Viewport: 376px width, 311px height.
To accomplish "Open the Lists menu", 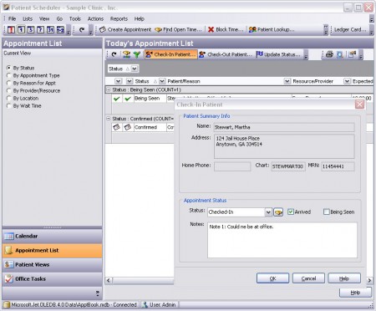I will [28, 18].
